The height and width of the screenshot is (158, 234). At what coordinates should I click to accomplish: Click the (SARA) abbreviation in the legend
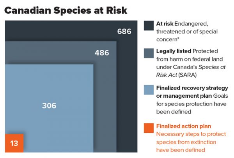[x=188, y=75]
